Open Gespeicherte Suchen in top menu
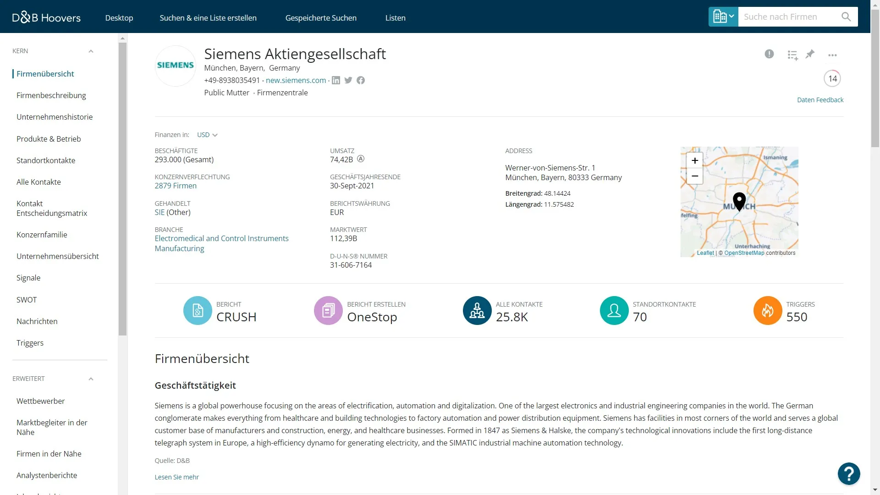Viewport: 880px width, 495px height. [x=321, y=18]
